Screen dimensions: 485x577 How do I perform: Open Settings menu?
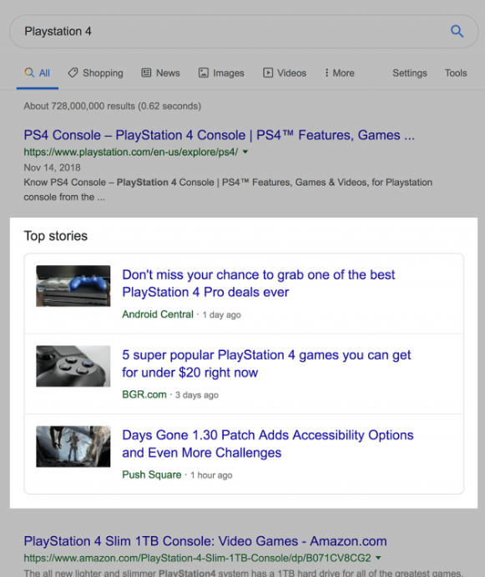(x=409, y=73)
